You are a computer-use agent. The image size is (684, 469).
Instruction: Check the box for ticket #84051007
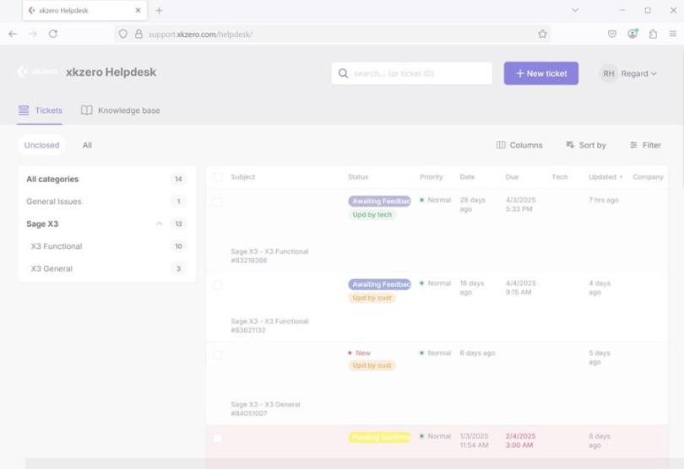217,355
